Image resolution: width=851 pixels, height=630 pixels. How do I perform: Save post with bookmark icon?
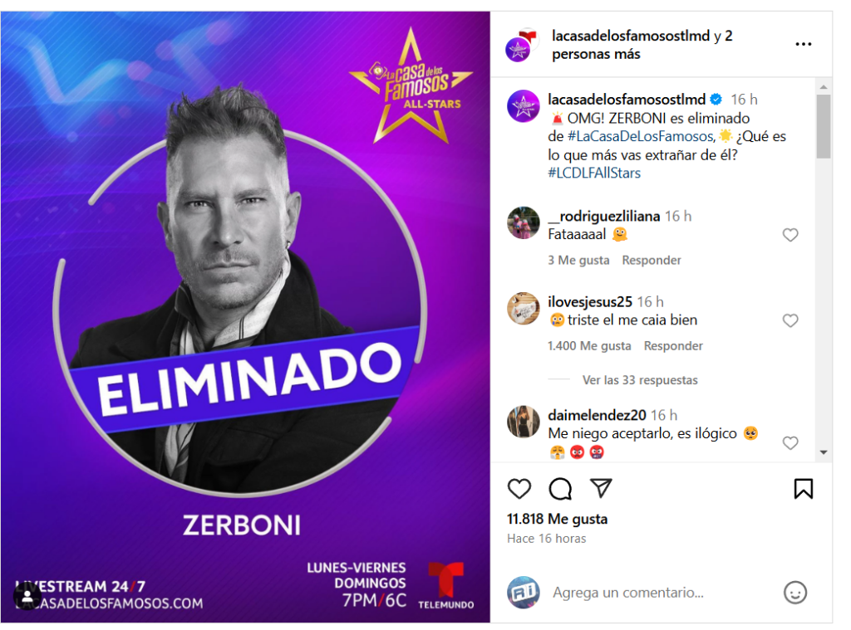tap(804, 489)
